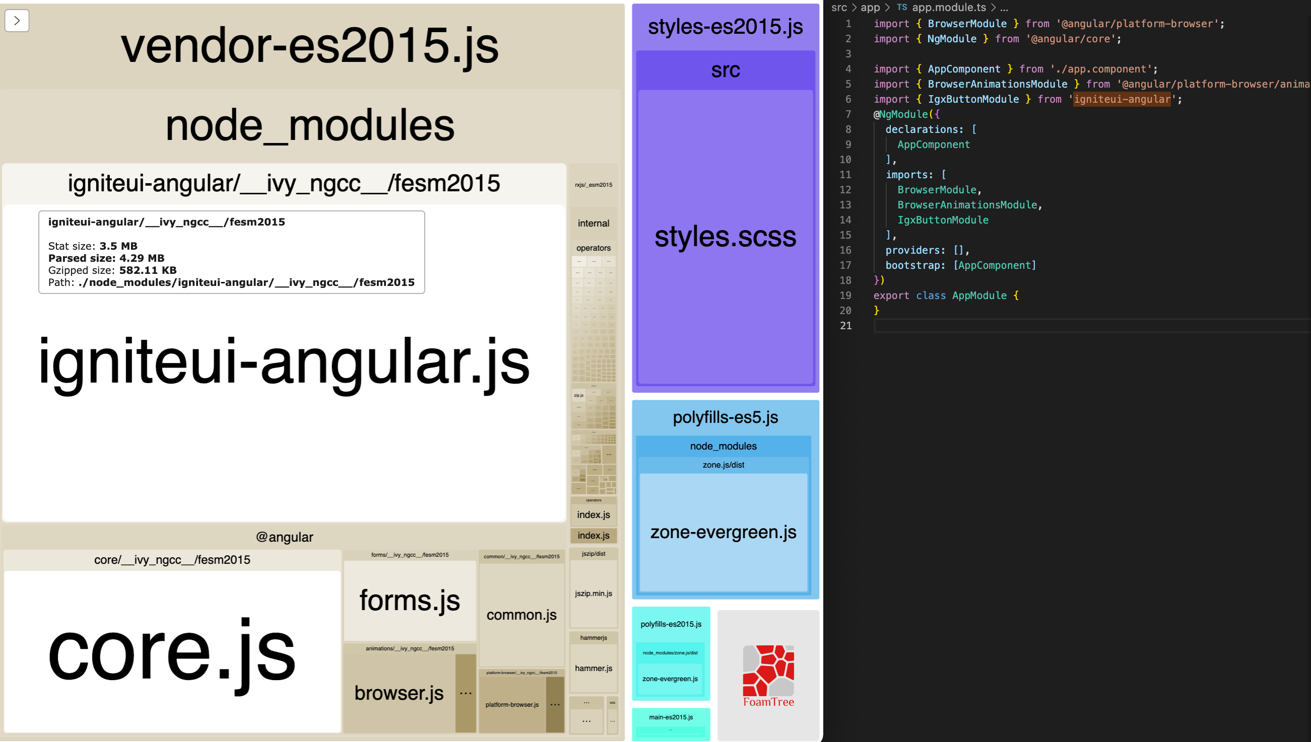Image resolution: width=1311 pixels, height=742 pixels.
Task: Select the styles.scss block
Action: pos(726,237)
